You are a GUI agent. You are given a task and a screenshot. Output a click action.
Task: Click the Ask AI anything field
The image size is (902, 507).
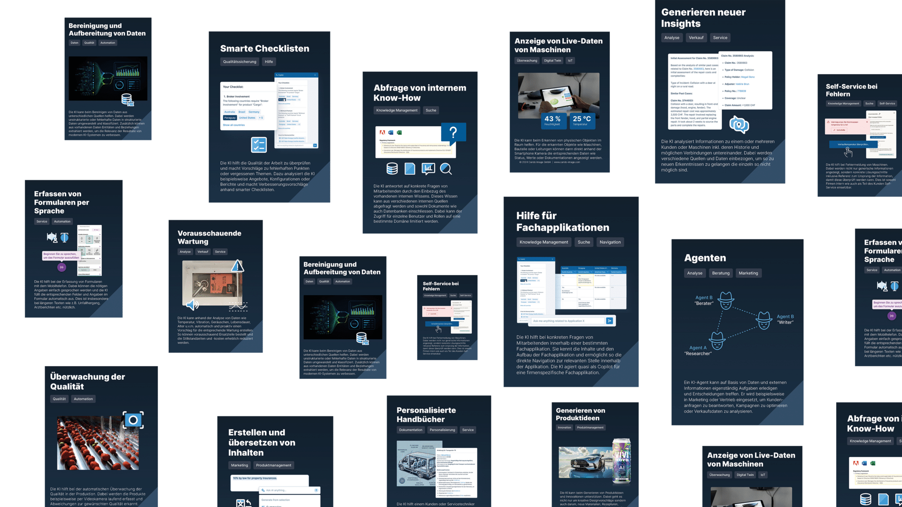pyautogui.click(x=290, y=490)
